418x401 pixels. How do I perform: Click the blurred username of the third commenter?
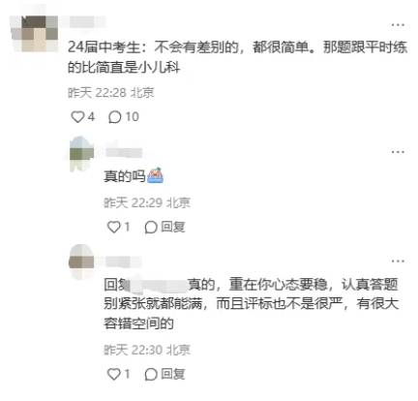coord(124,261)
